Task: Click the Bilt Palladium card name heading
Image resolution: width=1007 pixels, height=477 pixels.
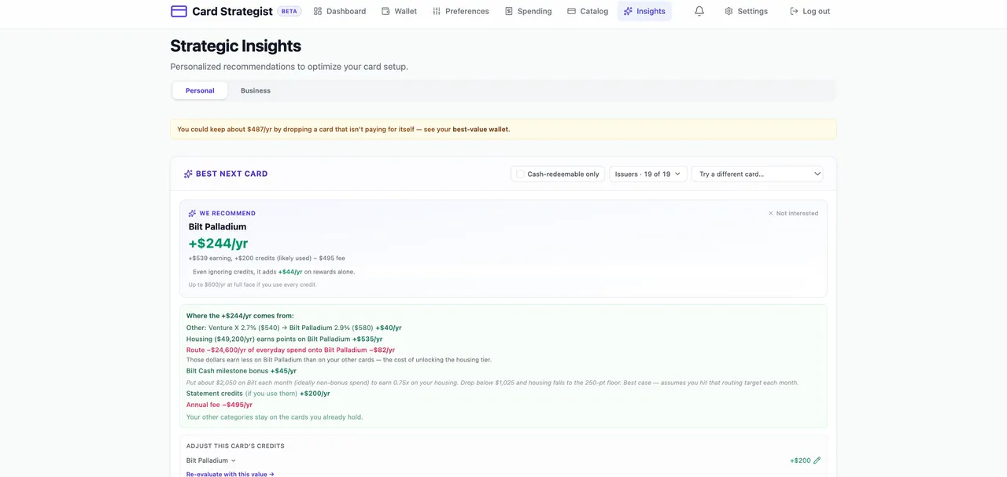Action: click(217, 226)
